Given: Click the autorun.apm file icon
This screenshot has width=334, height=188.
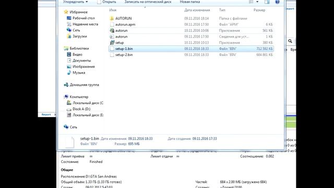Looking at the screenshot, I should 112,25.
